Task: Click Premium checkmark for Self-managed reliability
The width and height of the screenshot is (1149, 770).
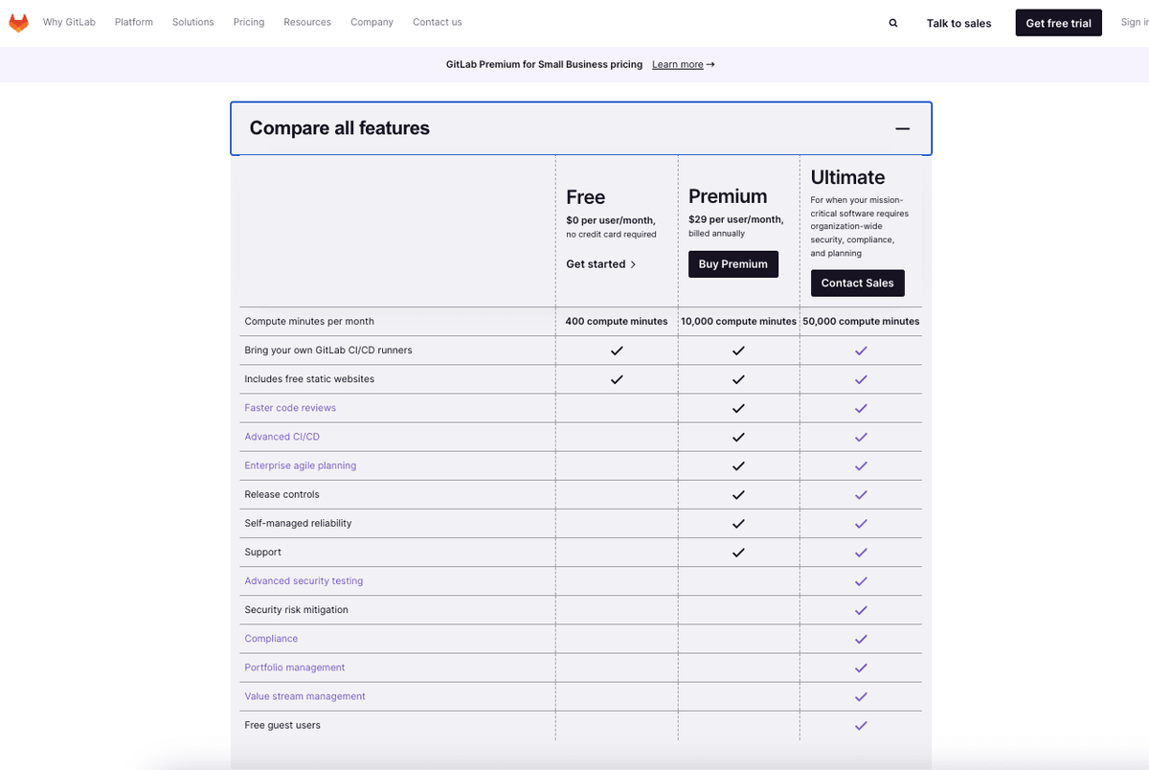Action: (x=738, y=524)
